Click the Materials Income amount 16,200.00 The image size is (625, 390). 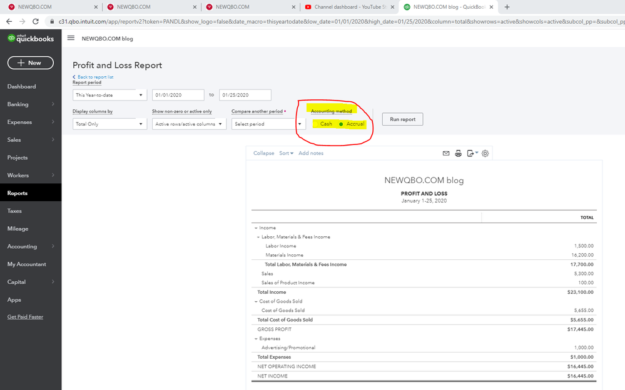[582, 256]
